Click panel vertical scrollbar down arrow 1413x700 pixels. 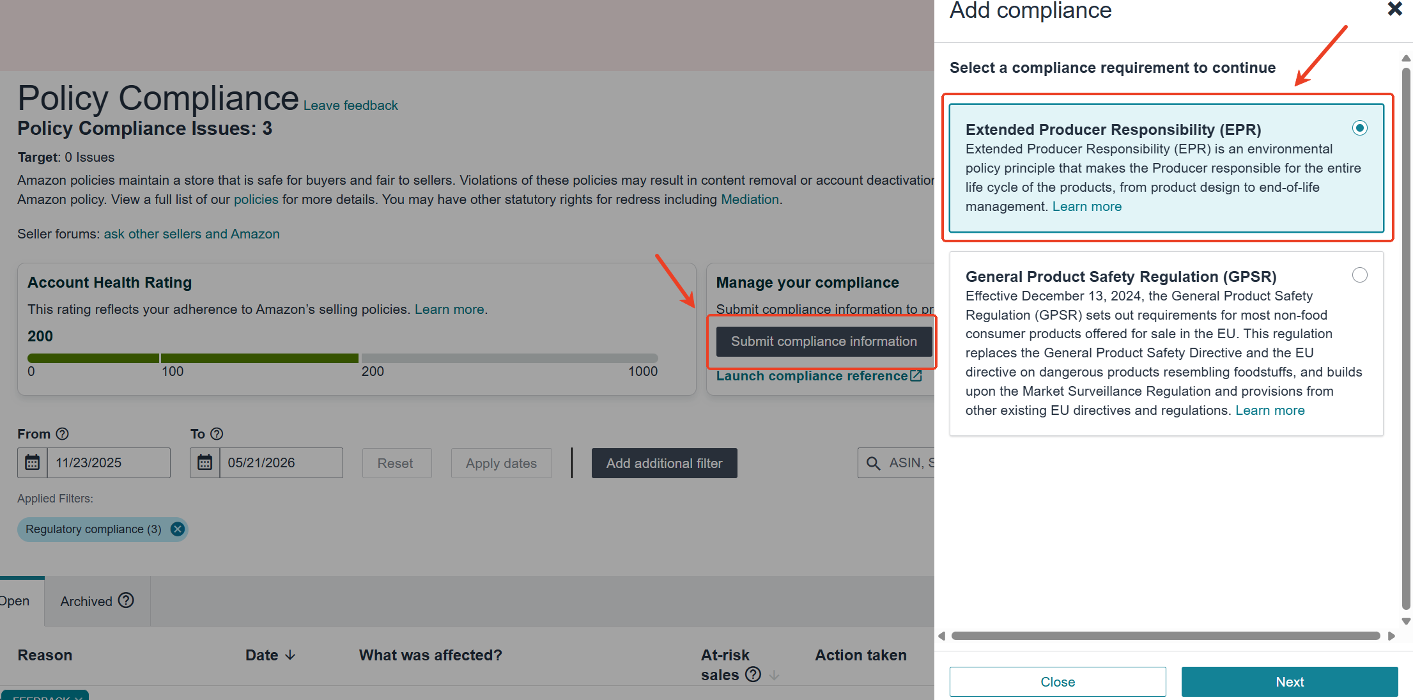tap(1406, 621)
